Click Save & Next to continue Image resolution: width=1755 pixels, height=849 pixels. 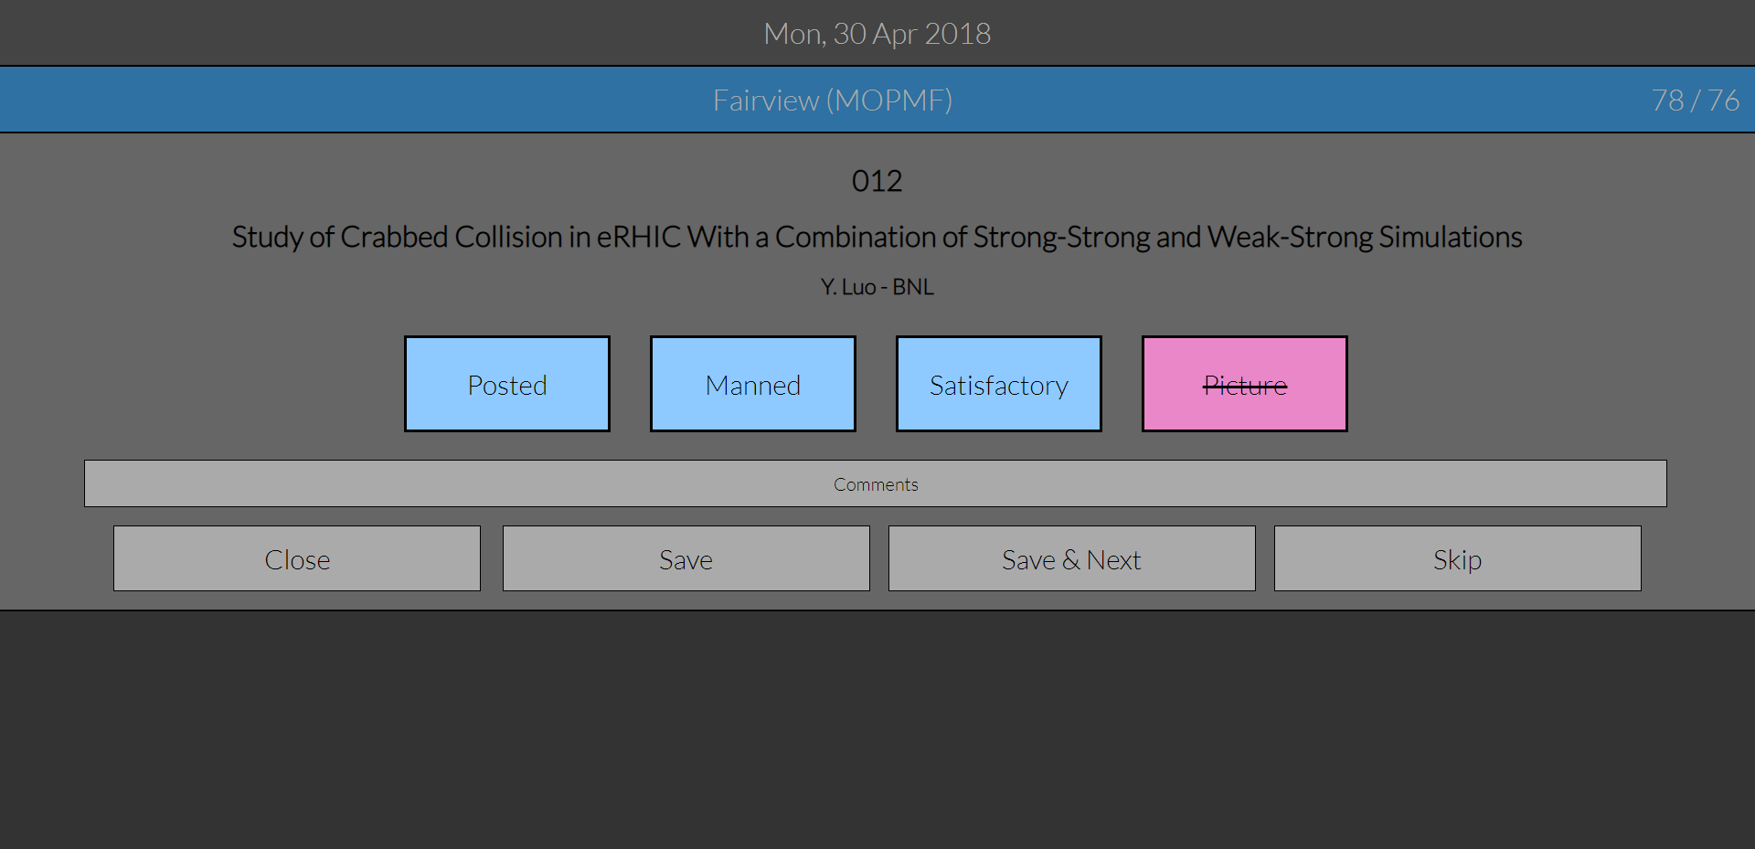(x=1071, y=558)
